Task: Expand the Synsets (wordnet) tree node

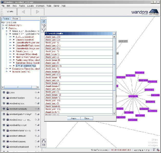Action: 7,72
